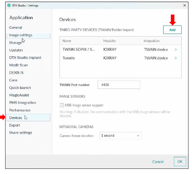Open the PMS integration section
Viewport: 192px width, 174px height.
pos(23,103)
